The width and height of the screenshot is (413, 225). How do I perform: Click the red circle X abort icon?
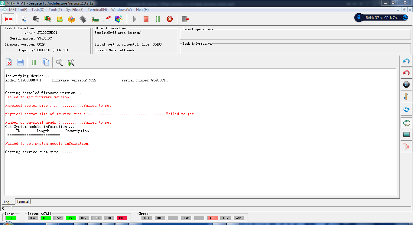pyautogui.click(x=170, y=19)
